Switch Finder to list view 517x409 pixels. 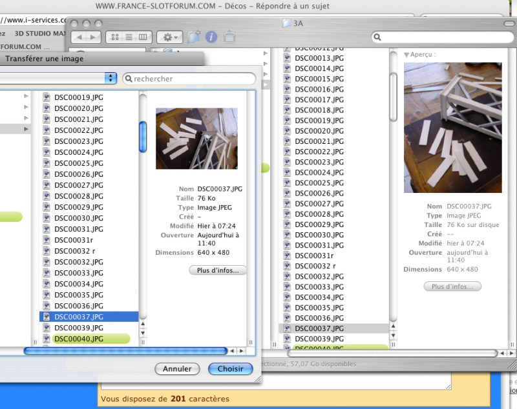[x=129, y=37]
